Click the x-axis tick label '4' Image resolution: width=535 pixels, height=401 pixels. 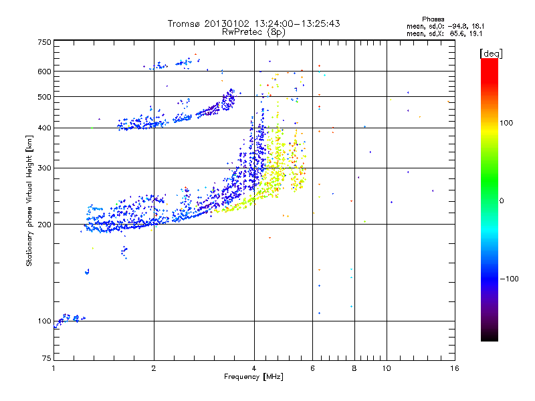pos(254,368)
